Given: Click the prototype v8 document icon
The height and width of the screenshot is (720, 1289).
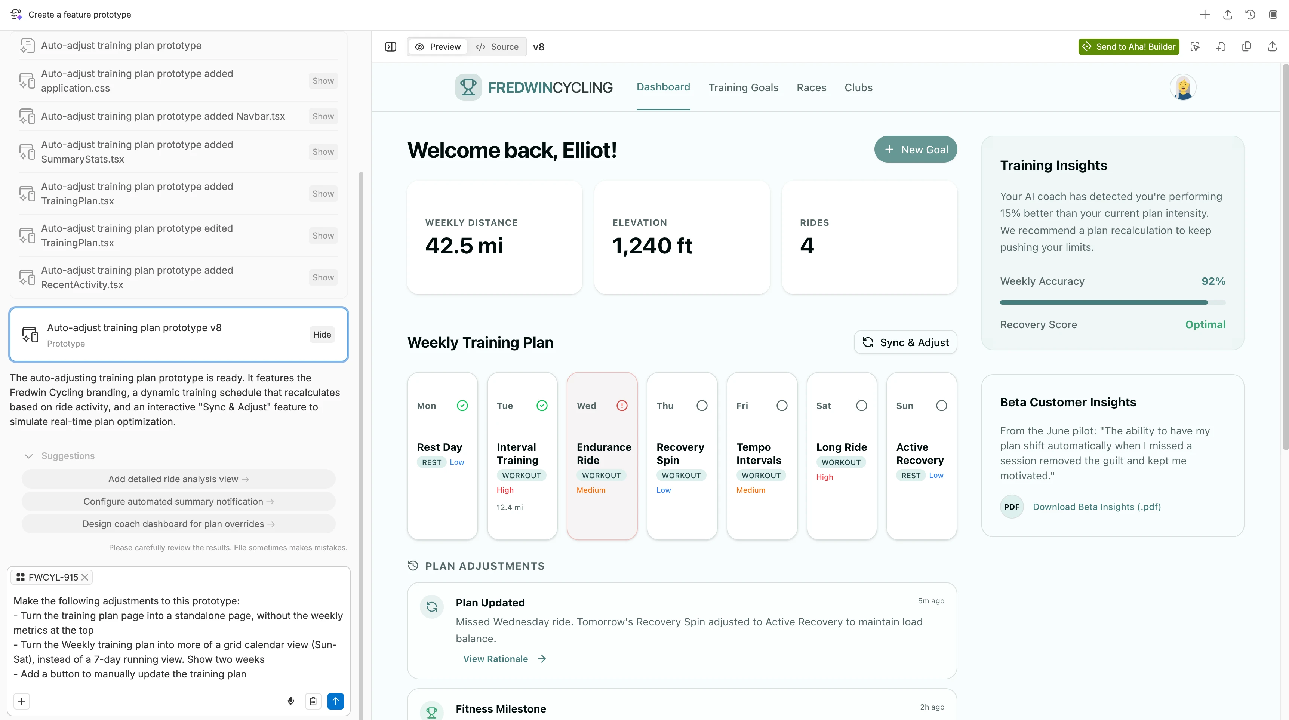Looking at the screenshot, I should [x=30, y=334].
